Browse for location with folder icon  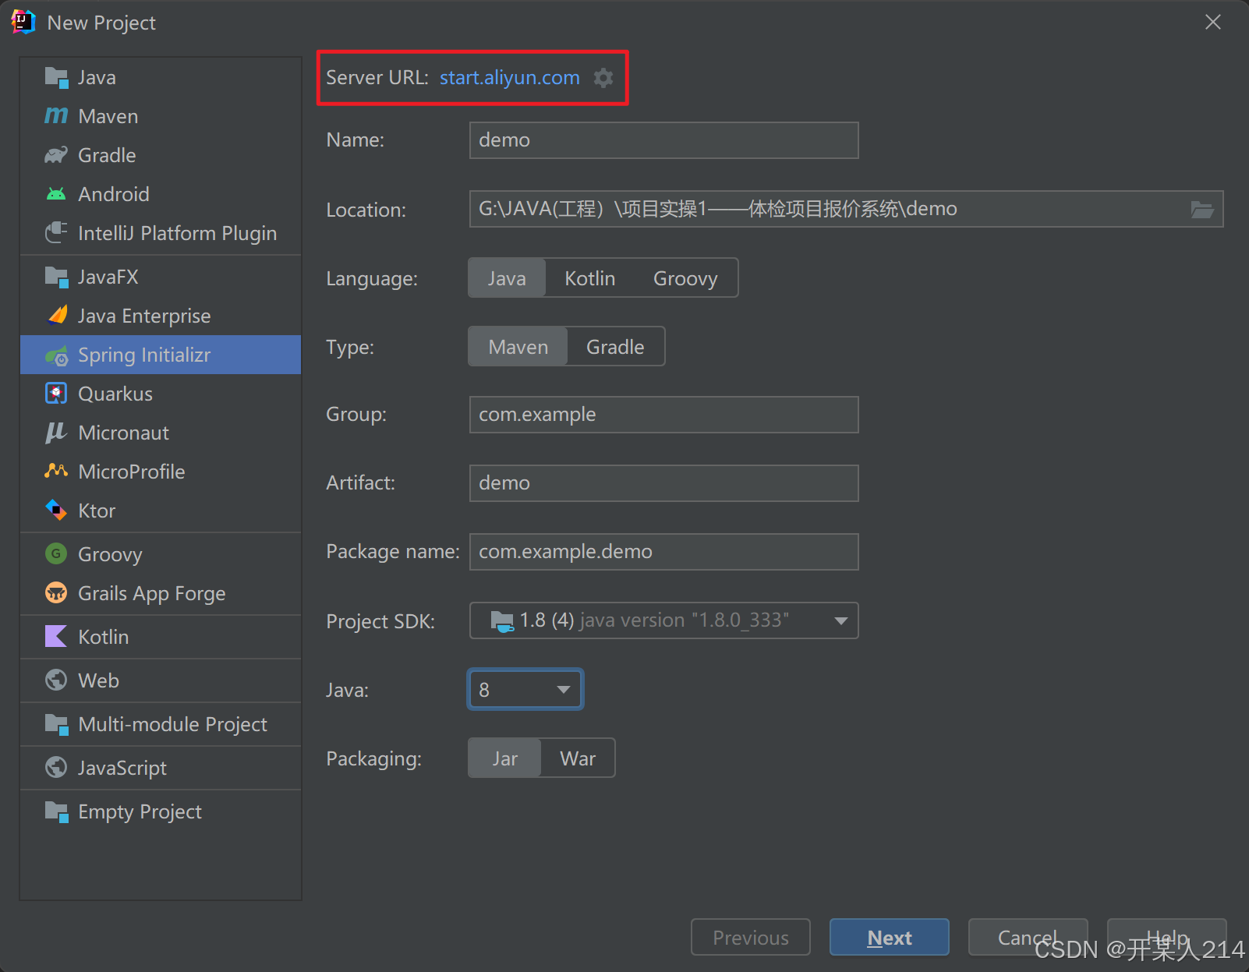pyautogui.click(x=1202, y=209)
